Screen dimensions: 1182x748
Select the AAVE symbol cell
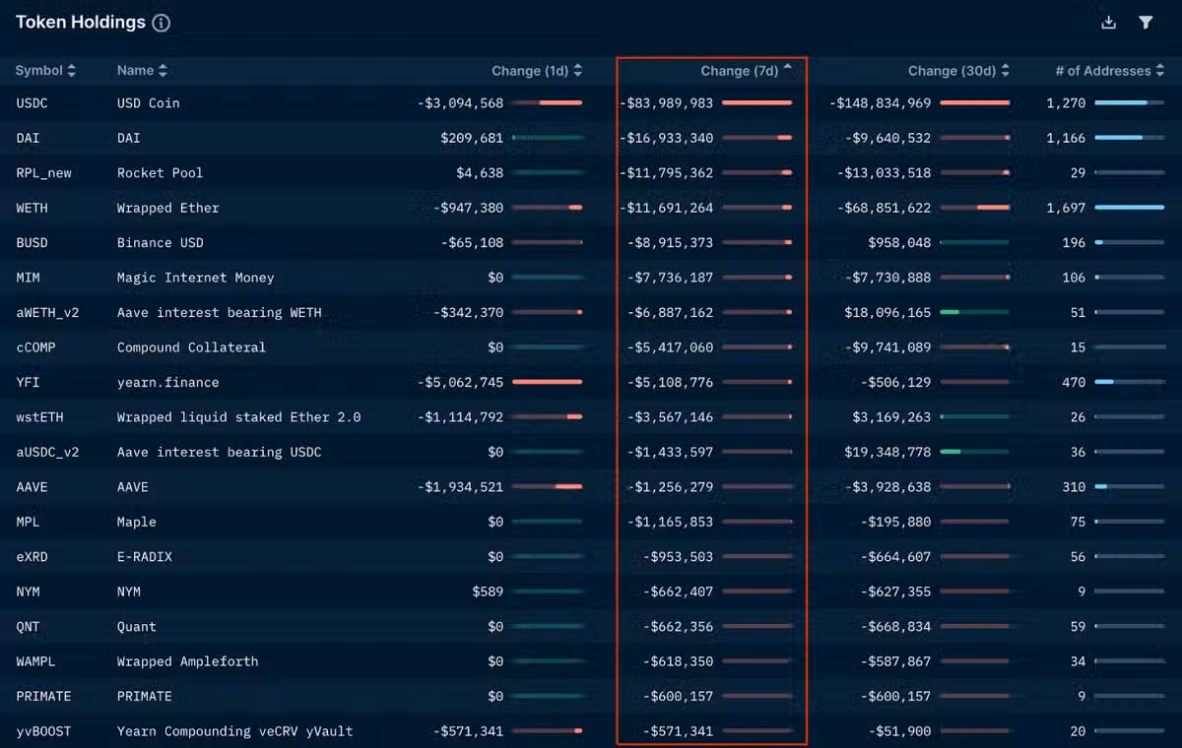click(x=32, y=487)
